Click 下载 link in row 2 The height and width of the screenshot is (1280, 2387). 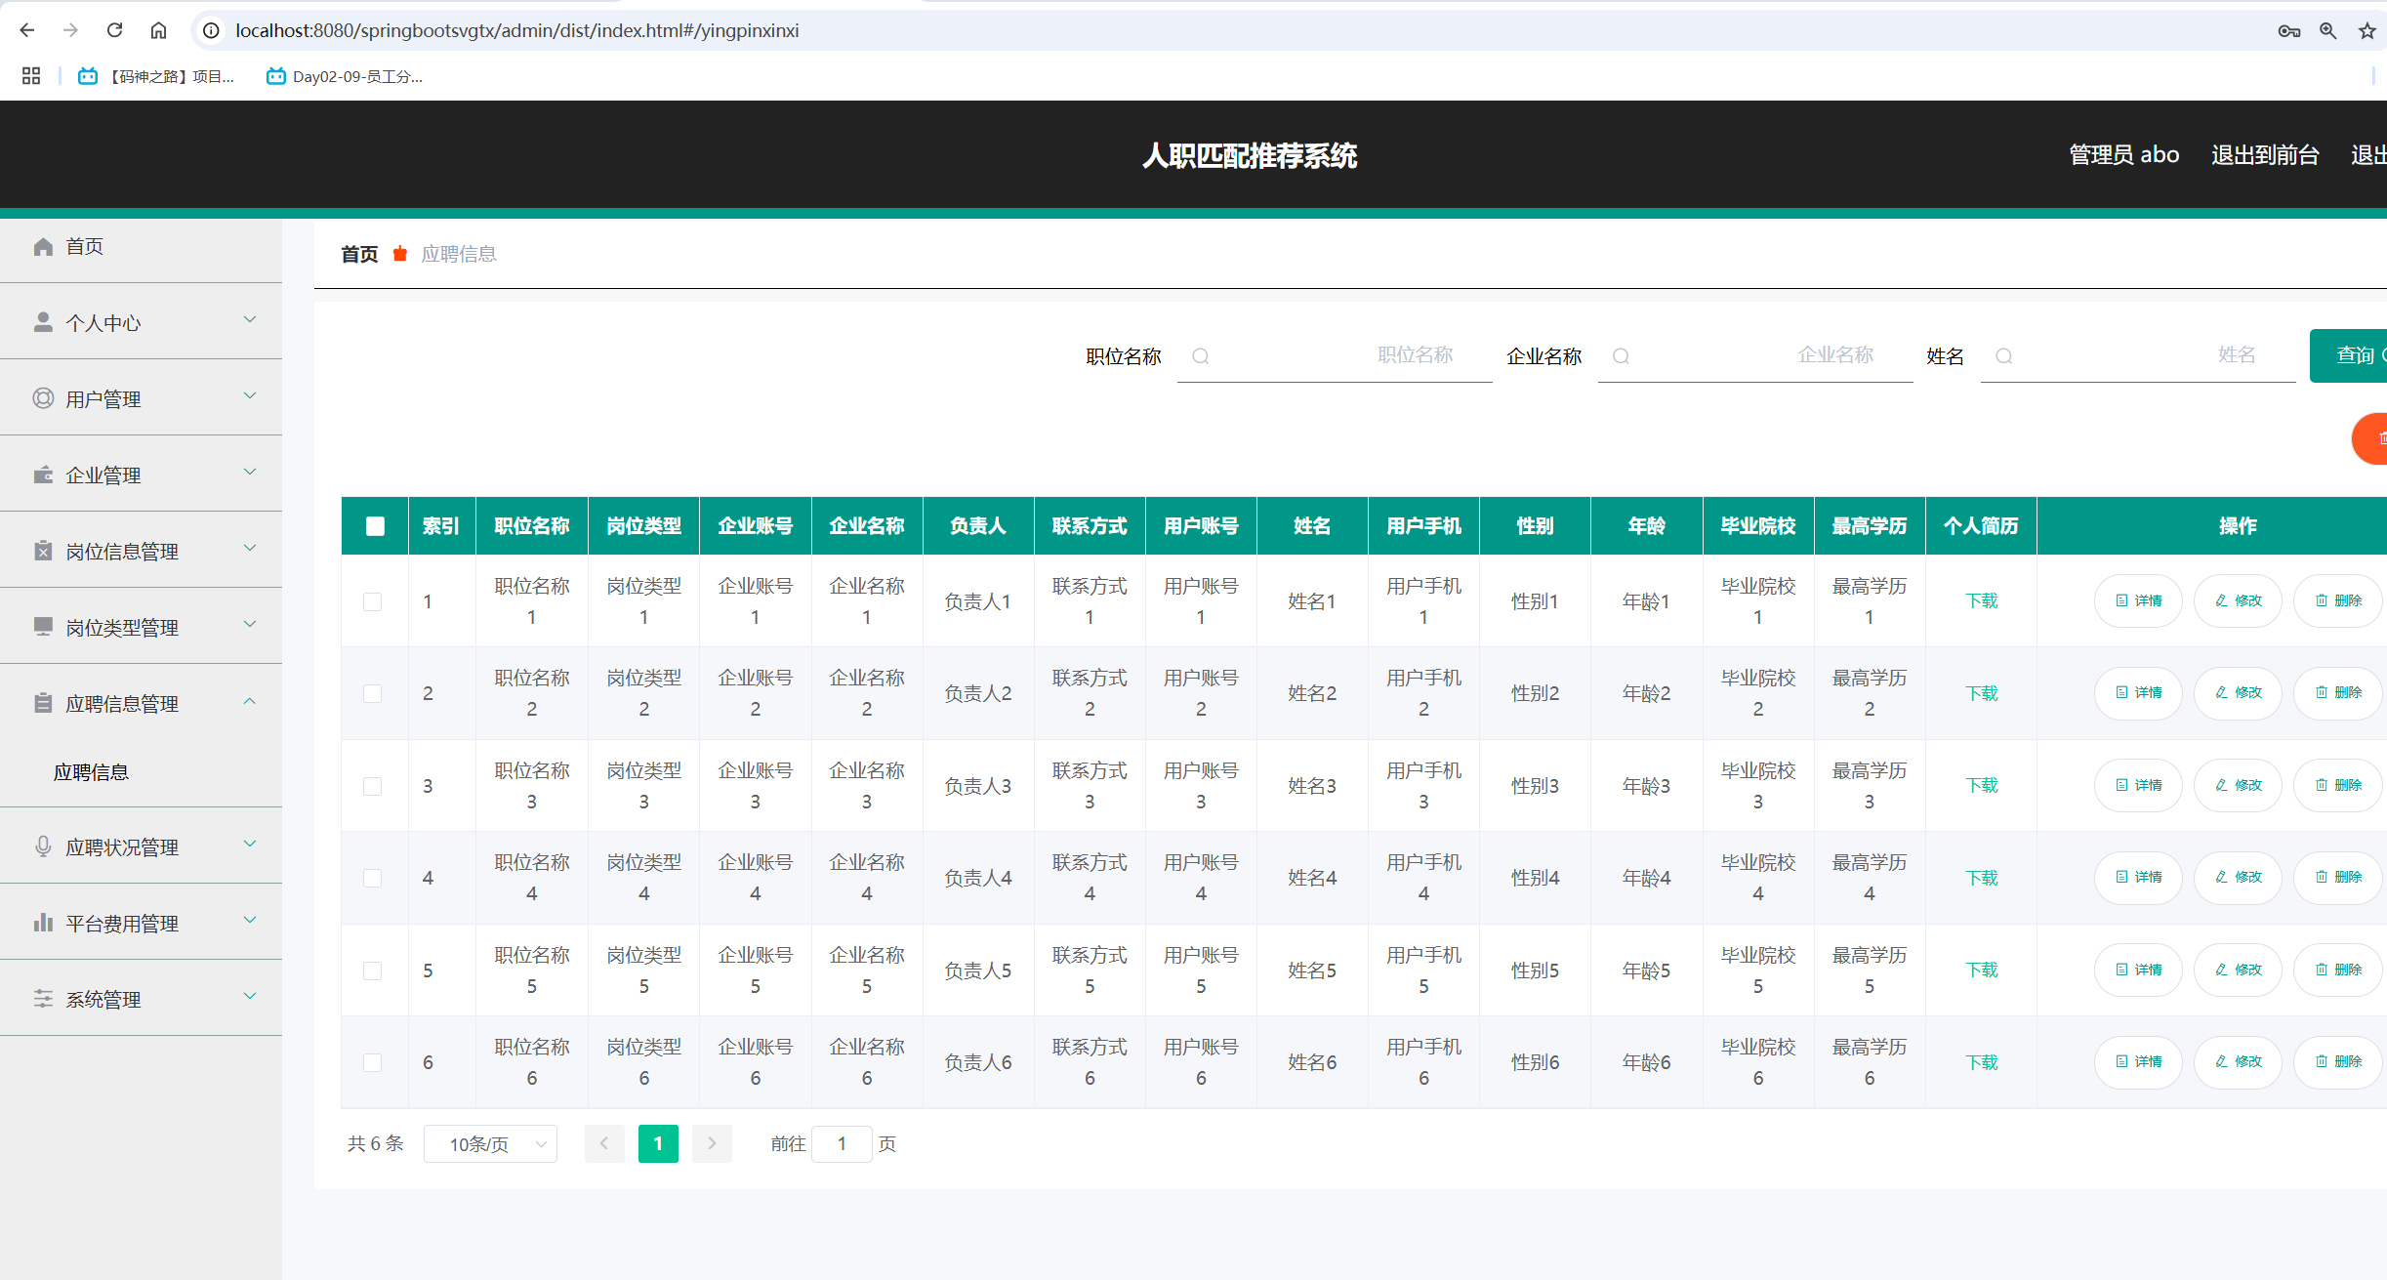[1981, 693]
